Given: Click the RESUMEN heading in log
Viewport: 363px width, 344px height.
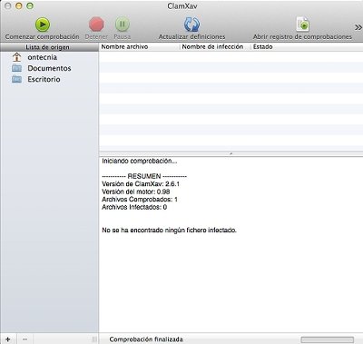Looking at the screenshot, I should 144,176.
